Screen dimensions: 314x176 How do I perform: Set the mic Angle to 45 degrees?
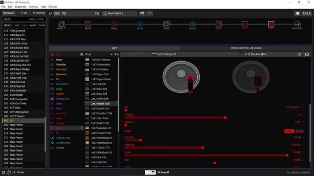[x=299, y=131]
